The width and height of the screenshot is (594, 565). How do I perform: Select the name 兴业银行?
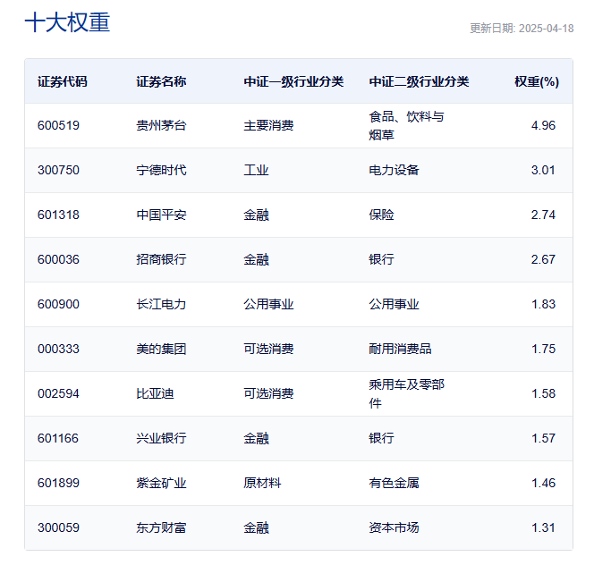[161, 438]
